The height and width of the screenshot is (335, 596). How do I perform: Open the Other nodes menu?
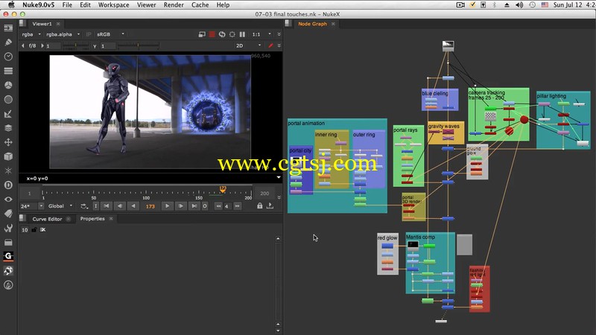coord(8,243)
